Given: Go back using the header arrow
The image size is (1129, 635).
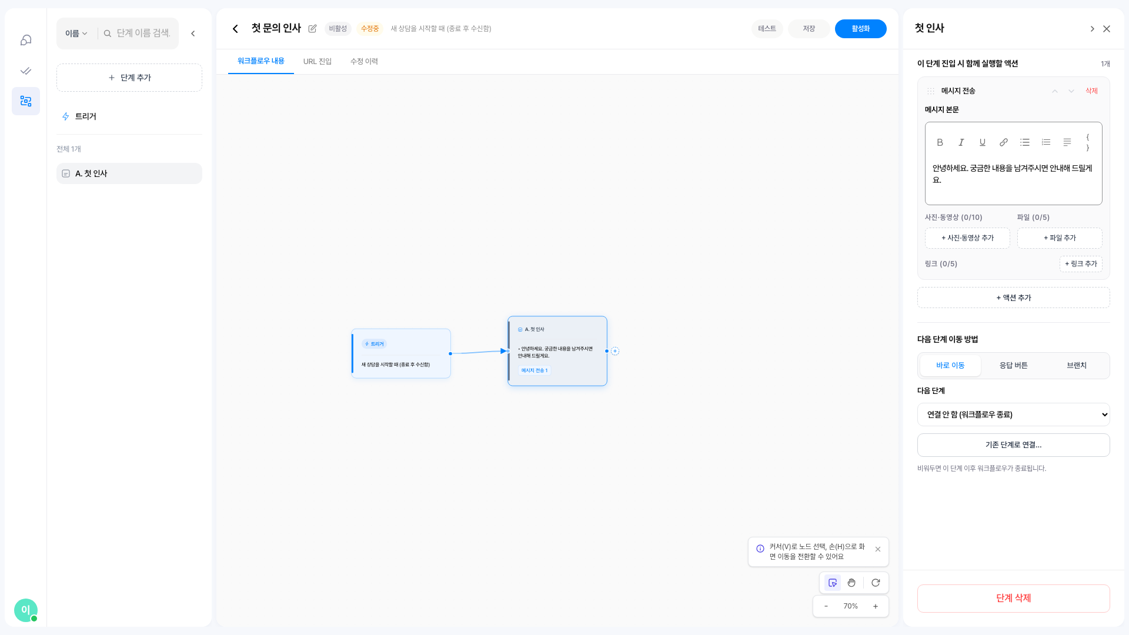Looking at the screenshot, I should (x=235, y=29).
